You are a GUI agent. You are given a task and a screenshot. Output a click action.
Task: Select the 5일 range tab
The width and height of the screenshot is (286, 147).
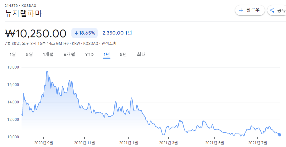coord(29,55)
